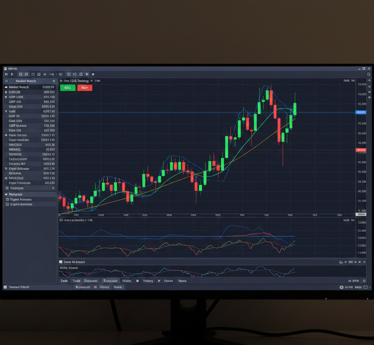Click the play icon right of History tab
The image size is (374, 345).
[x=159, y=281]
